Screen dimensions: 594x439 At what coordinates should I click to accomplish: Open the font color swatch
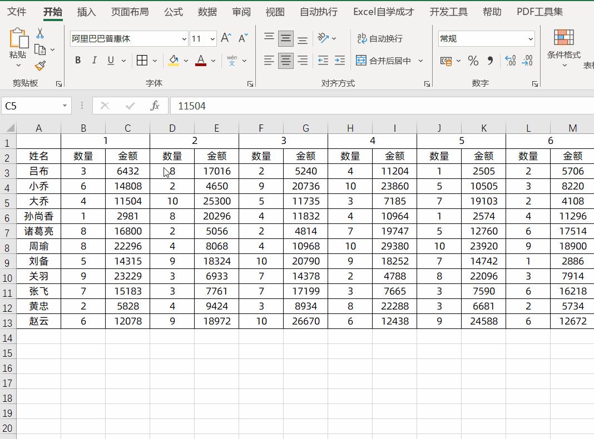pyautogui.click(x=200, y=61)
